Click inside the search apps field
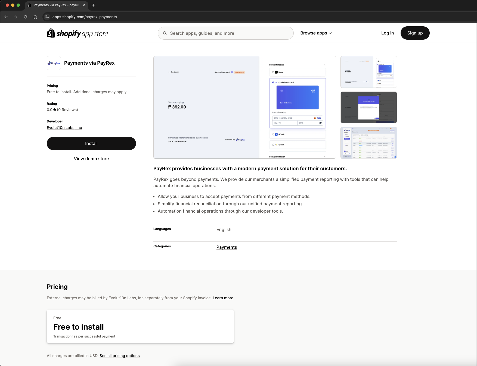 pos(225,33)
